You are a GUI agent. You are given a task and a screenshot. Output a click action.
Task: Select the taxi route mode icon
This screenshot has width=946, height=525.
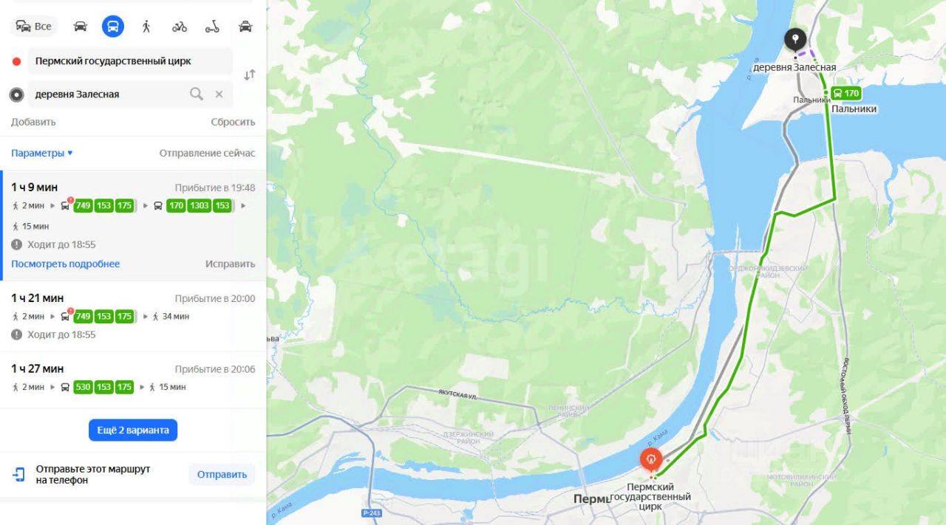click(x=245, y=27)
